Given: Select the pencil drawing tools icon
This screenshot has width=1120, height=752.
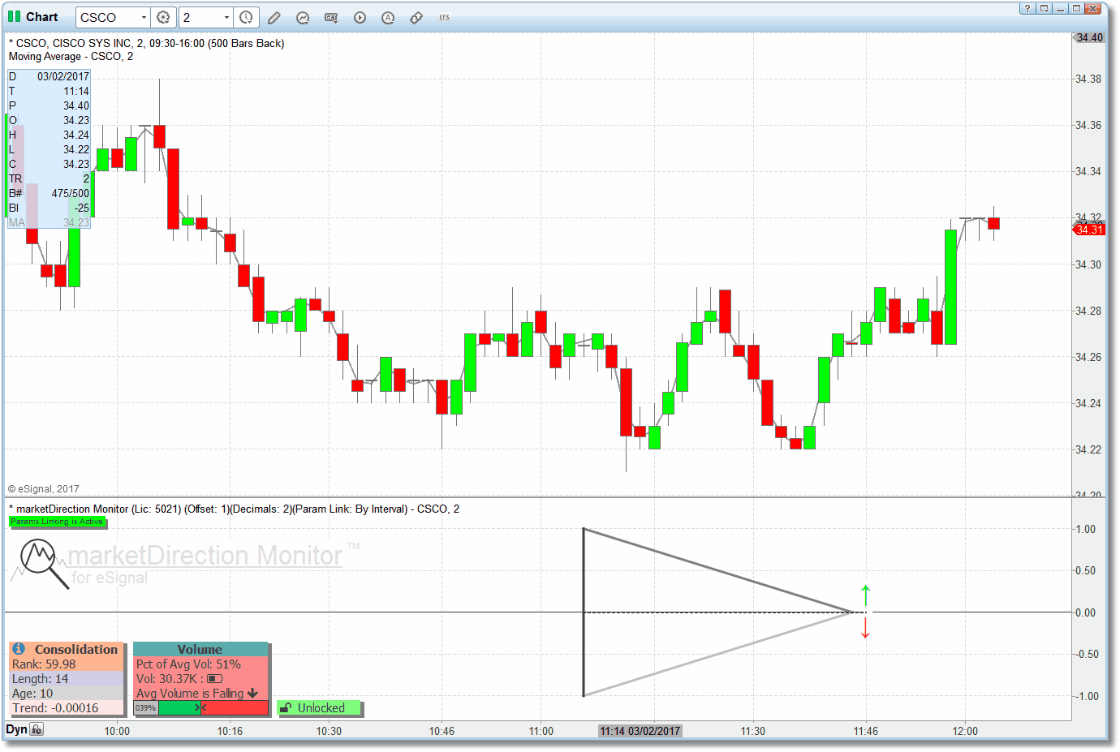Looking at the screenshot, I should pyautogui.click(x=274, y=17).
